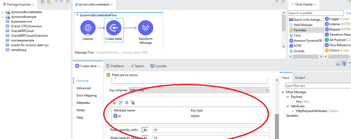Click the Read capacity units value field
351x139 pixels.
click(211, 130)
